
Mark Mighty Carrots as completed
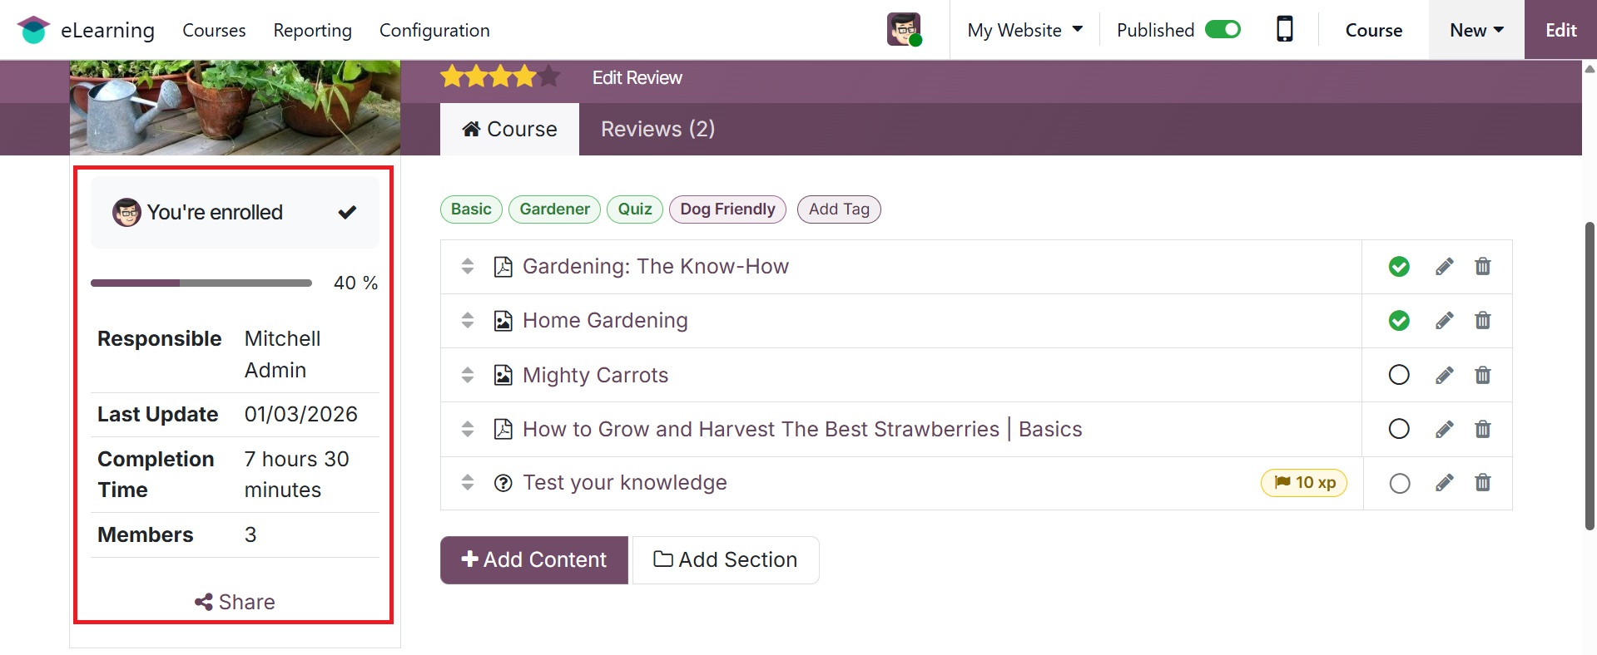point(1399,375)
